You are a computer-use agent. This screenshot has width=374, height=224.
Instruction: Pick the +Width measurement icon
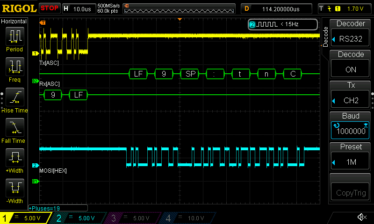click(14, 158)
